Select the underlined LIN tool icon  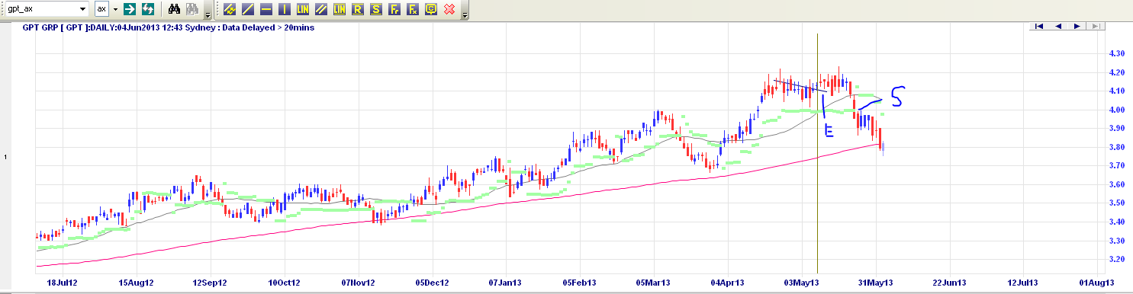[340, 9]
